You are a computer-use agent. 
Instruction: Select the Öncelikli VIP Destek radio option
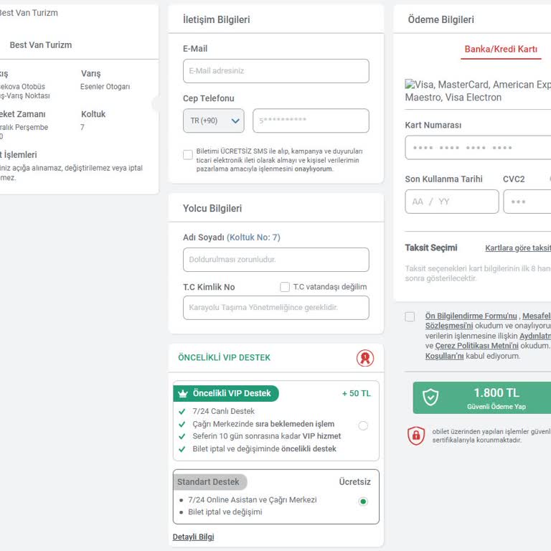click(x=363, y=425)
